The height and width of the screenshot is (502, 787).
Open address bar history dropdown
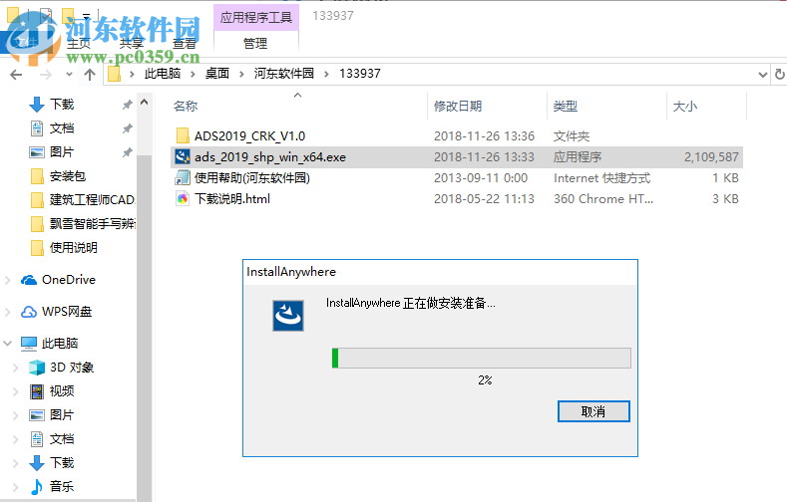coord(763,75)
